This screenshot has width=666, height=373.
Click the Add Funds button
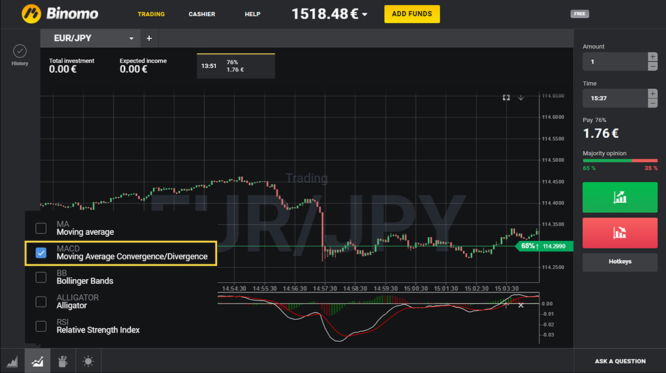click(412, 14)
